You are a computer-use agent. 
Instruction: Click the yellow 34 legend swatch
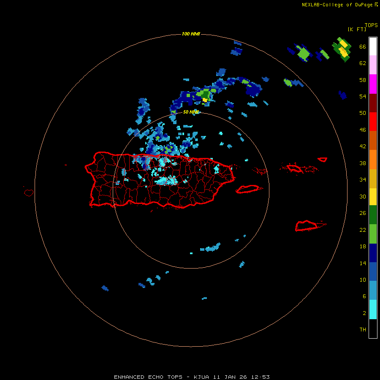(373, 197)
